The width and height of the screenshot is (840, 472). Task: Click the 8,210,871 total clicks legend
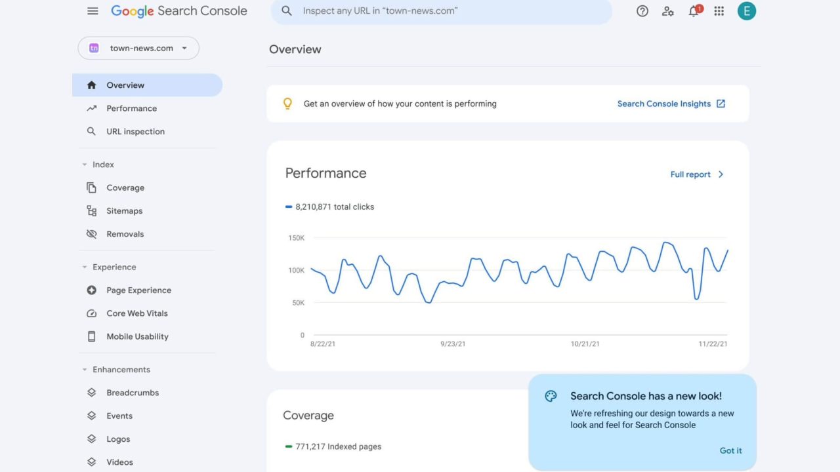coord(329,206)
